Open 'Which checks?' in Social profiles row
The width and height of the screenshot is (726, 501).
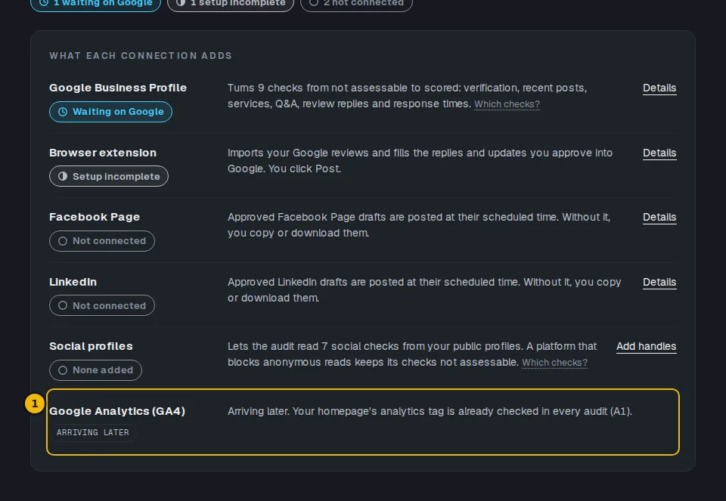click(554, 363)
